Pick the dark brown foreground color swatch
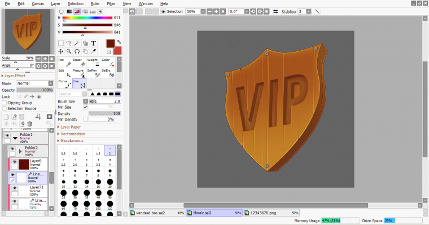The image size is (429, 225). (111, 44)
